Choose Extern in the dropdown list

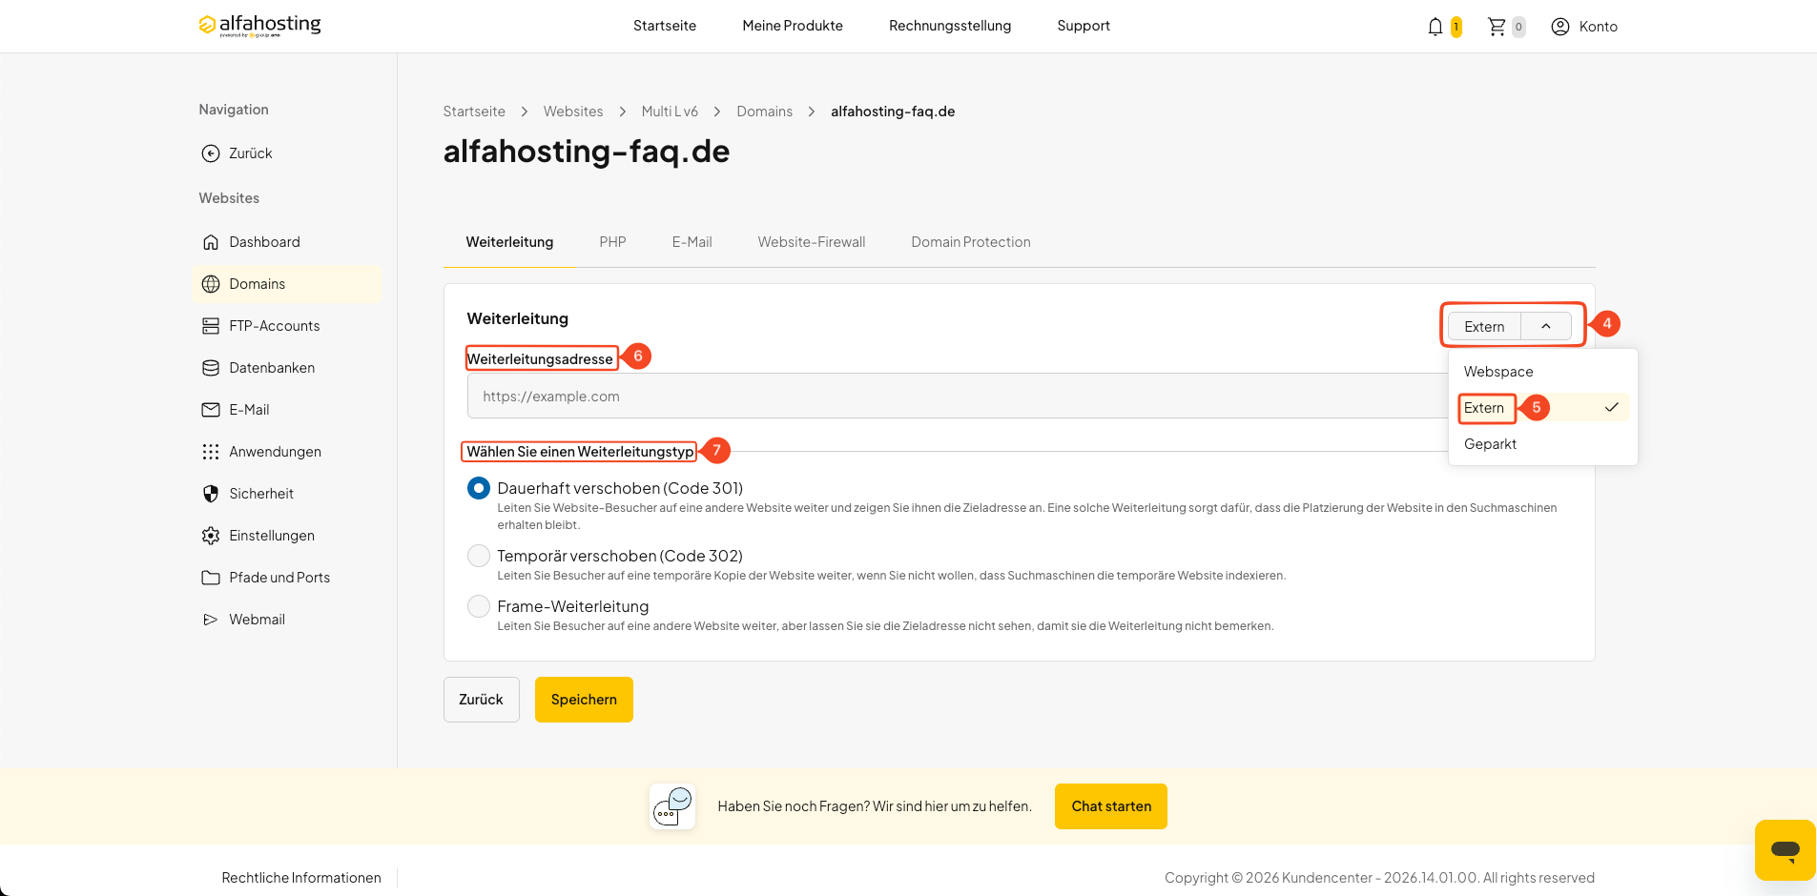click(1543, 408)
